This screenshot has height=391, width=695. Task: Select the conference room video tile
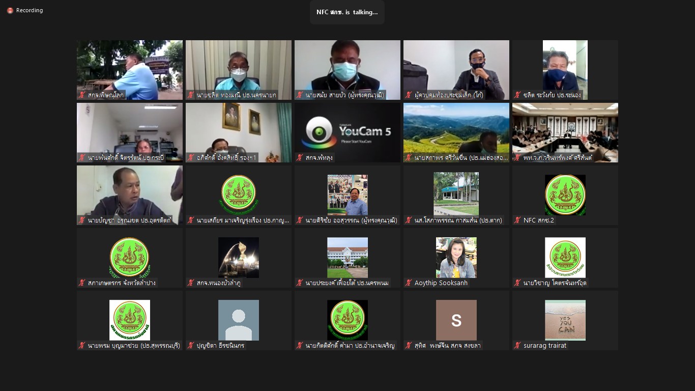pyautogui.click(x=565, y=132)
